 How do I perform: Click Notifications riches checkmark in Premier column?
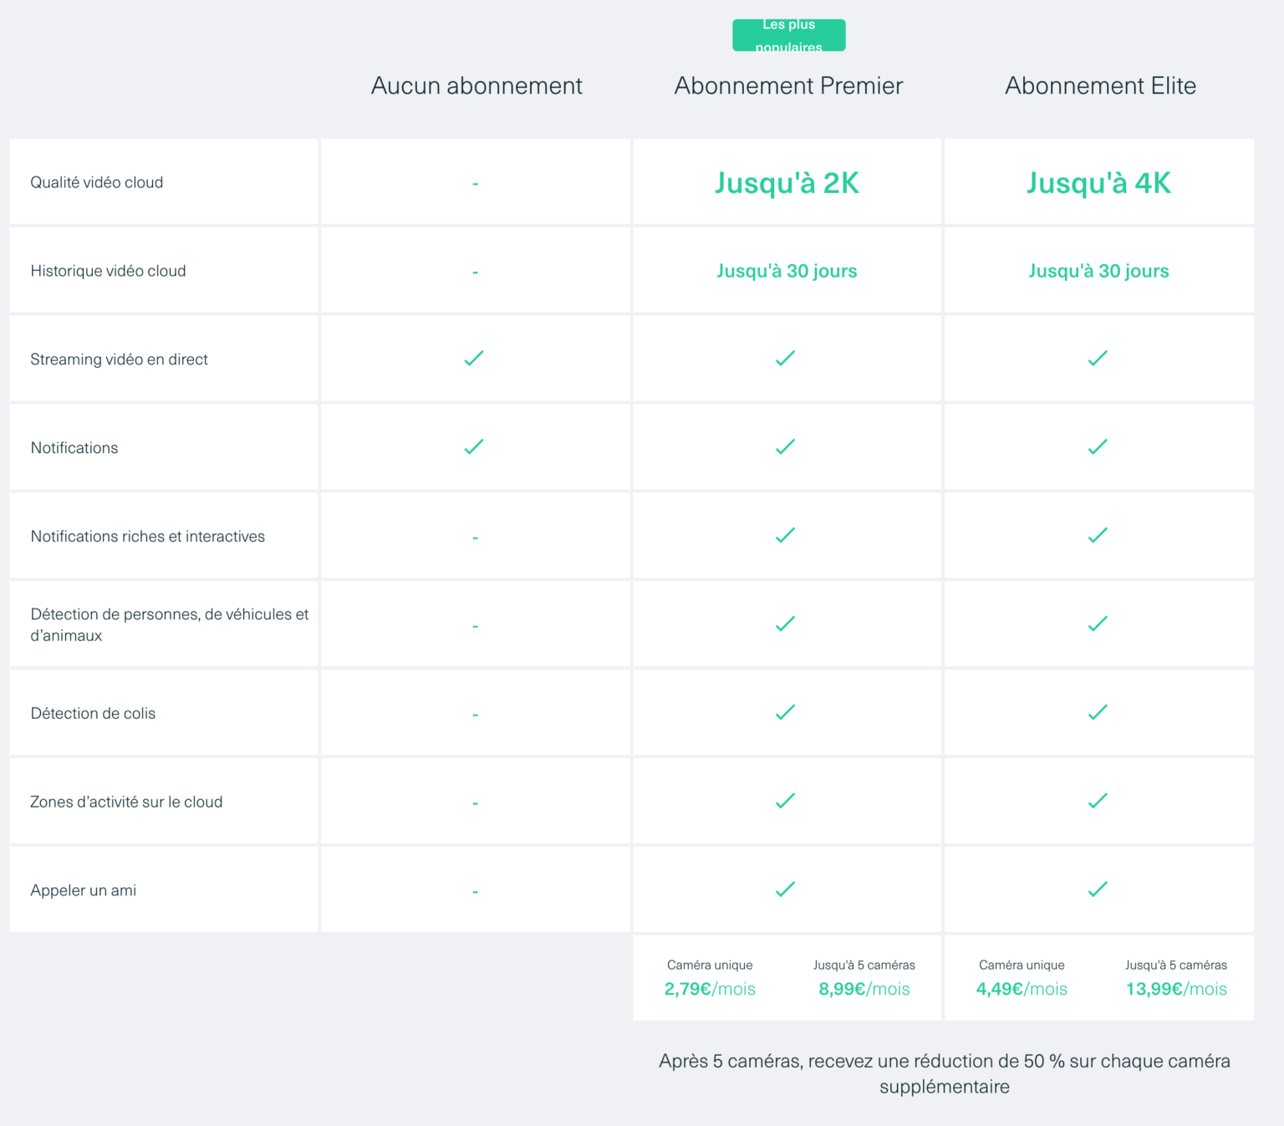pyautogui.click(x=786, y=535)
